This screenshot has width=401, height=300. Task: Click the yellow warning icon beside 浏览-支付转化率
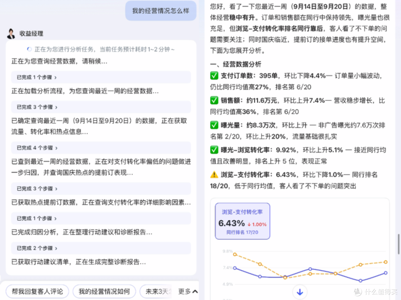[x=214, y=174]
